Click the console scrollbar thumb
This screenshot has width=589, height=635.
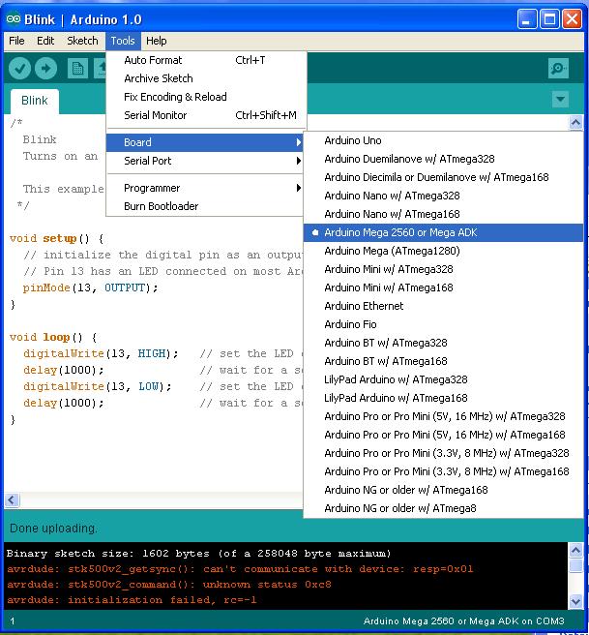coord(575,565)
